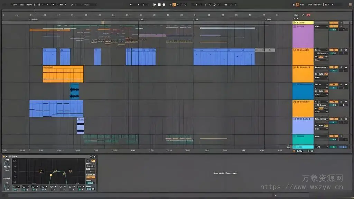The height and width of the screenshot is (199, 354).
Task: Enter Key map mode
Action: pos(302,4)
